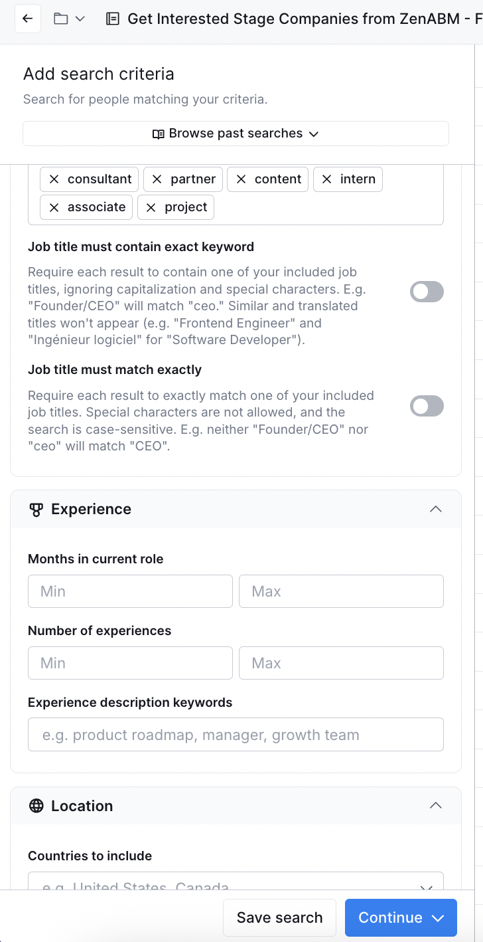Remove the partner keyword tag
This screenshot has height=942, width=483.
[157, 179]
